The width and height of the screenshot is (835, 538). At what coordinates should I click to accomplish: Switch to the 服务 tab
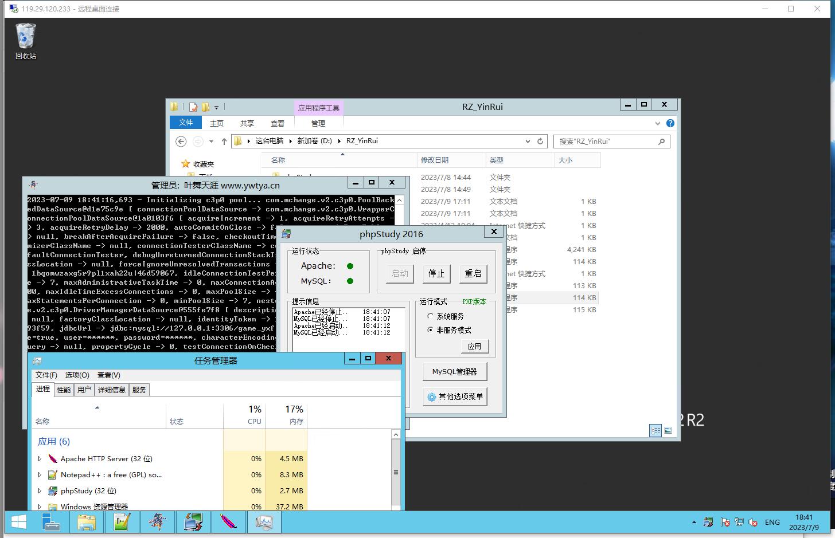coord(139,390)
